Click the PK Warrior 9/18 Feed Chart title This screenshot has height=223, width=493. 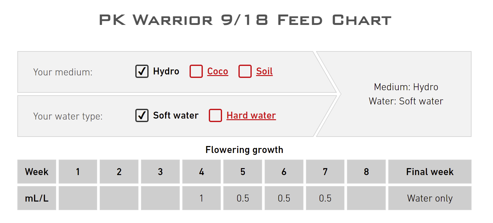point(245,20)
